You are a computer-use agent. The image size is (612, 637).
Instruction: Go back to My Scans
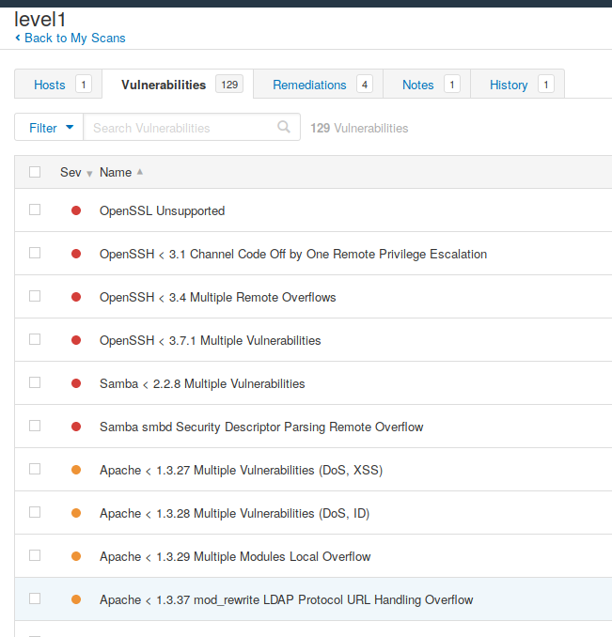[x=75, y=38]
